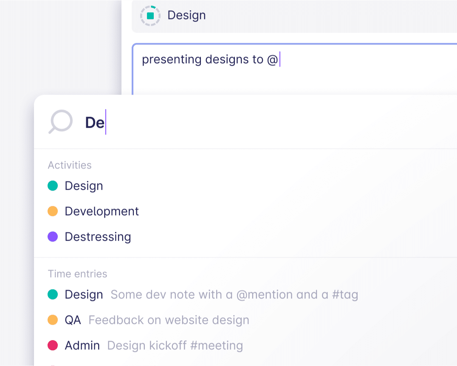This screenshot has height=366, width=457.
Task: Click the purple dot beside Destressing
Action: [53, 236]
